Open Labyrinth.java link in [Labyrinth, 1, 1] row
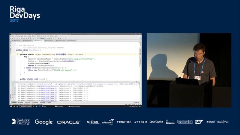The width and height of the screenshot is (240, 135). 49,92
